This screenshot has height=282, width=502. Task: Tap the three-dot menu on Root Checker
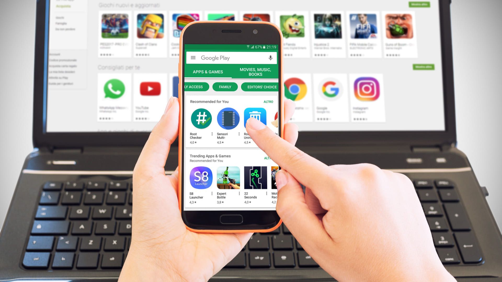pos(212,134)
